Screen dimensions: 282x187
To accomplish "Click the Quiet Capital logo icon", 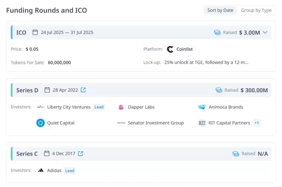I will pyautogui.click(x=41, y=123).
